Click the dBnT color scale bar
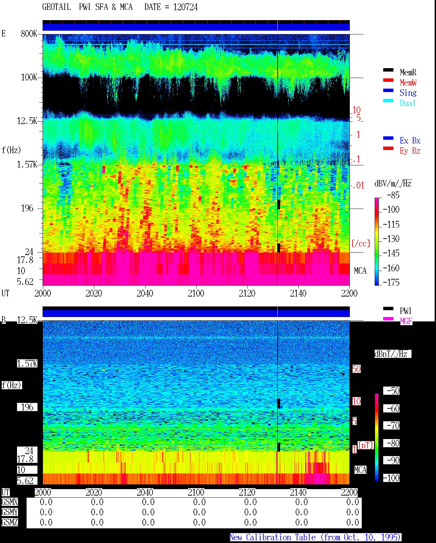The image size is (436, 543). click(x=377, y=437)
